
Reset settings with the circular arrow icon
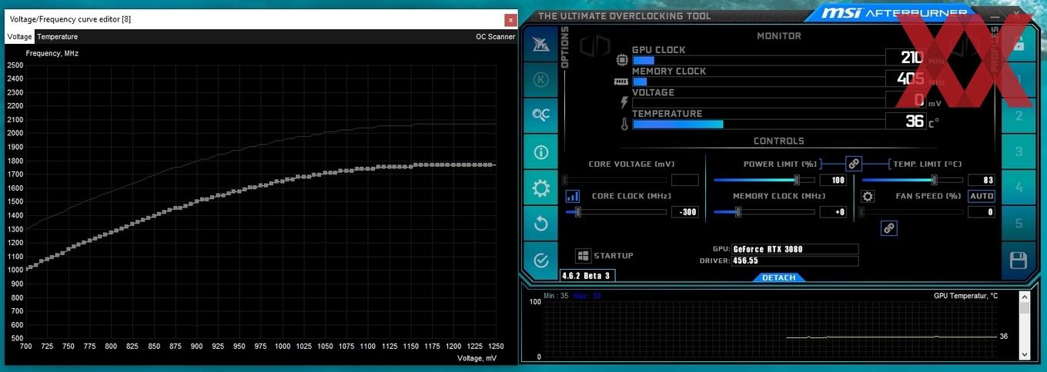click(540, 224)
